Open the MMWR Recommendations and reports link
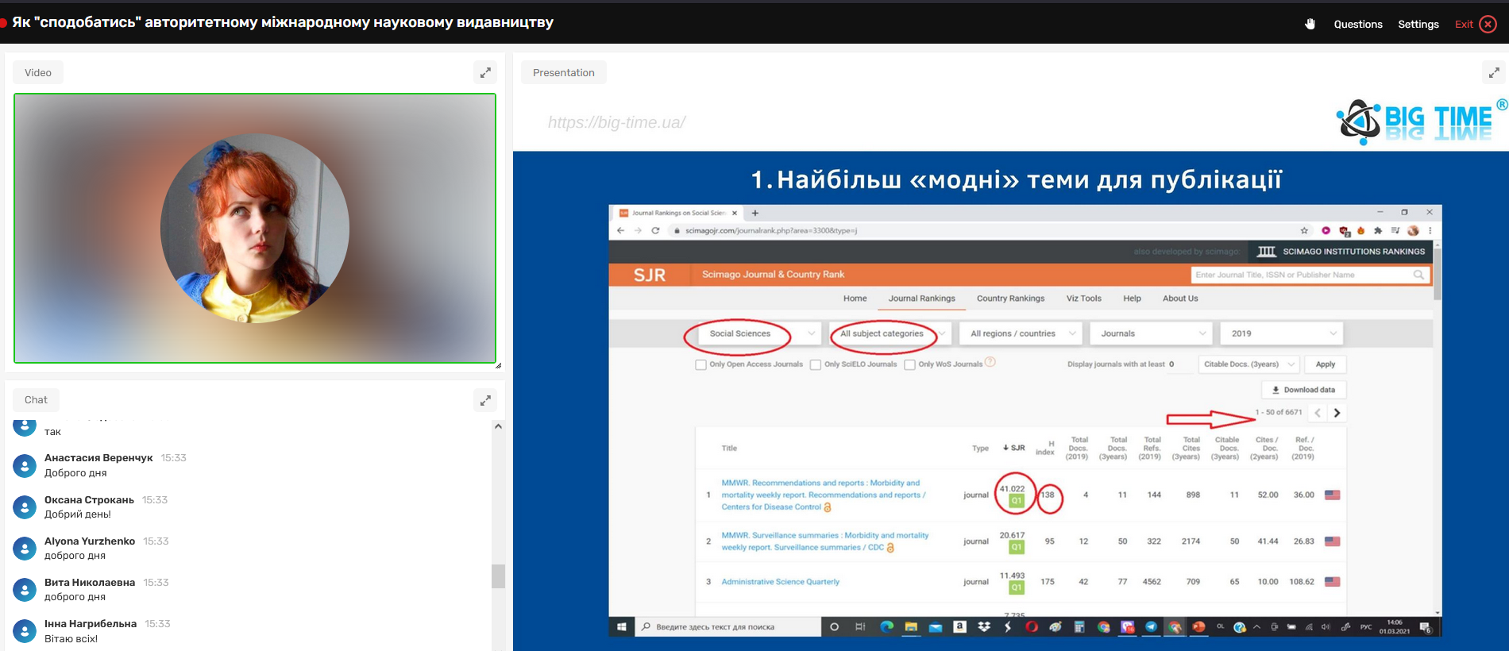Viewport: 1509px width, 651px height. 824,495
